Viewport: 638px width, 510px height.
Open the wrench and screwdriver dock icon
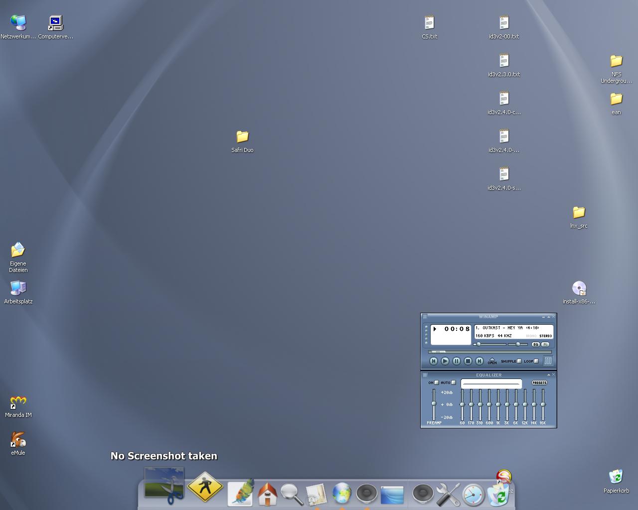coord(448,494)
